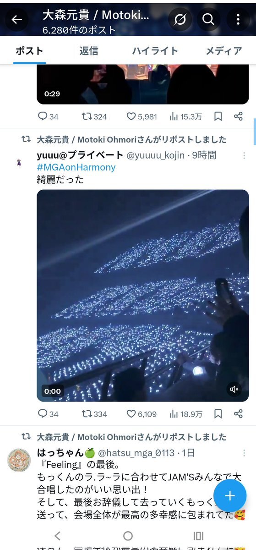This screenshot has width=256, height=550.
Task: Repost the post with 334 reposts
Action: (x=94, y=414)
